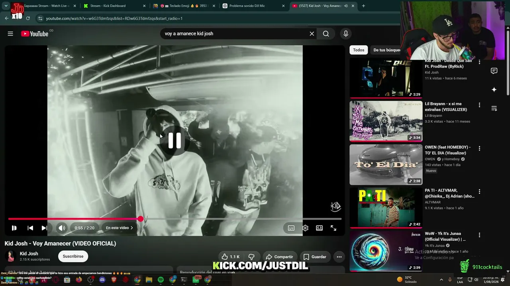
Task: Open the tab search dropdown arrow
Action: pos(6,6)
